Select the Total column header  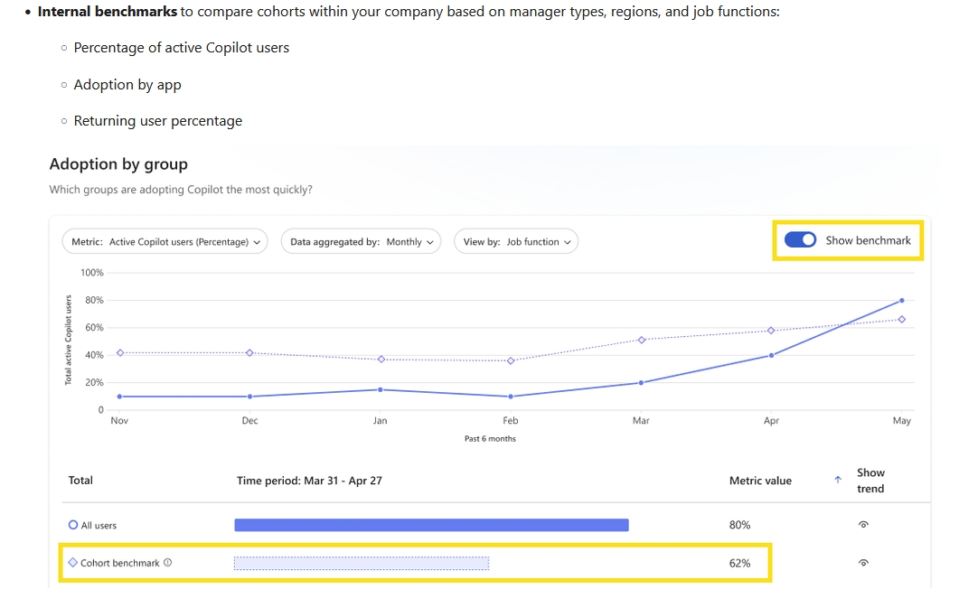pos(80,481)
